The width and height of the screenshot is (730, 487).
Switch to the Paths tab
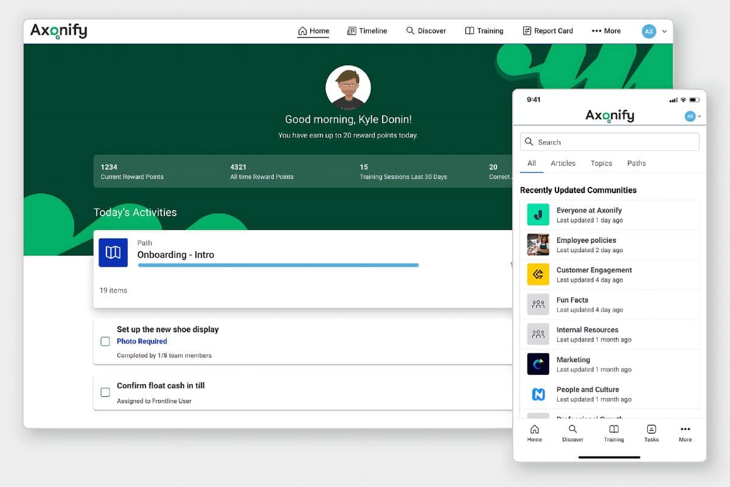[636, 163]
